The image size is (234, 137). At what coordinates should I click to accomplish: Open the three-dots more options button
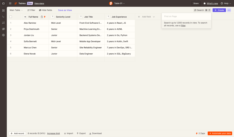click(x=229, y=10)
